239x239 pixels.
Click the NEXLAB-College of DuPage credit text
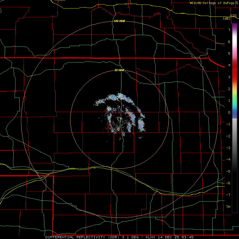coord(213,3)
